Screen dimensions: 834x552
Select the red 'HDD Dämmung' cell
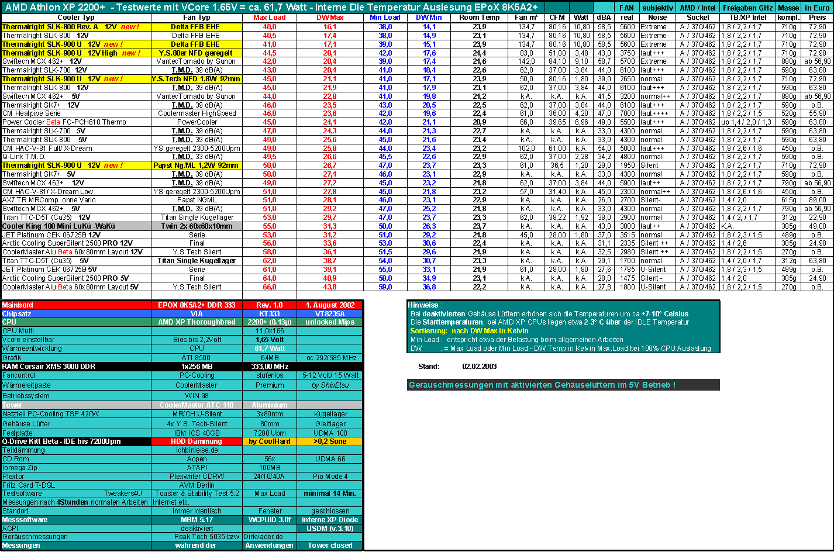click(197, 441)
